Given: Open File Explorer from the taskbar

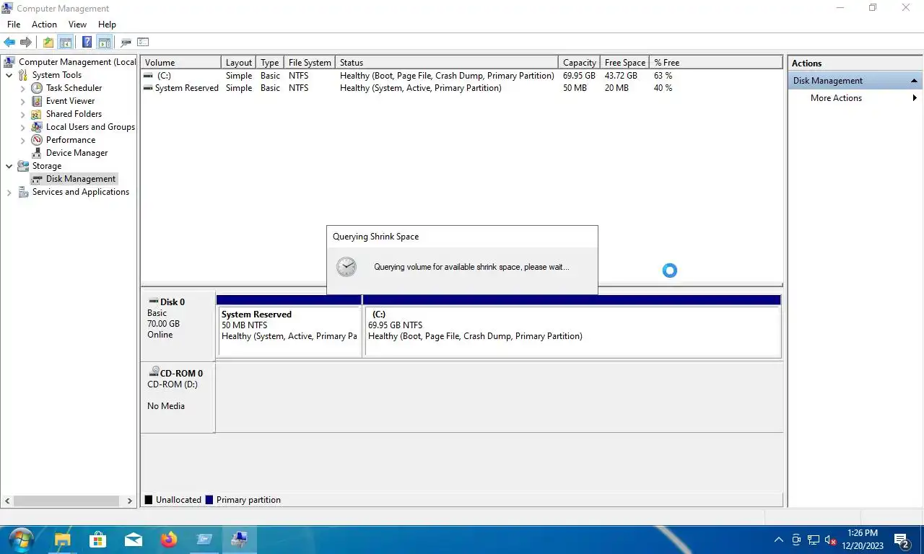Looking at the screenshot, I should pos(63,540).
